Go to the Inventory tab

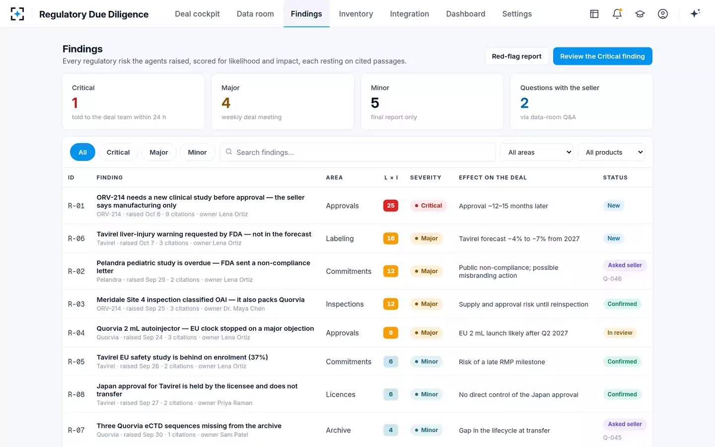pos(356,14)
